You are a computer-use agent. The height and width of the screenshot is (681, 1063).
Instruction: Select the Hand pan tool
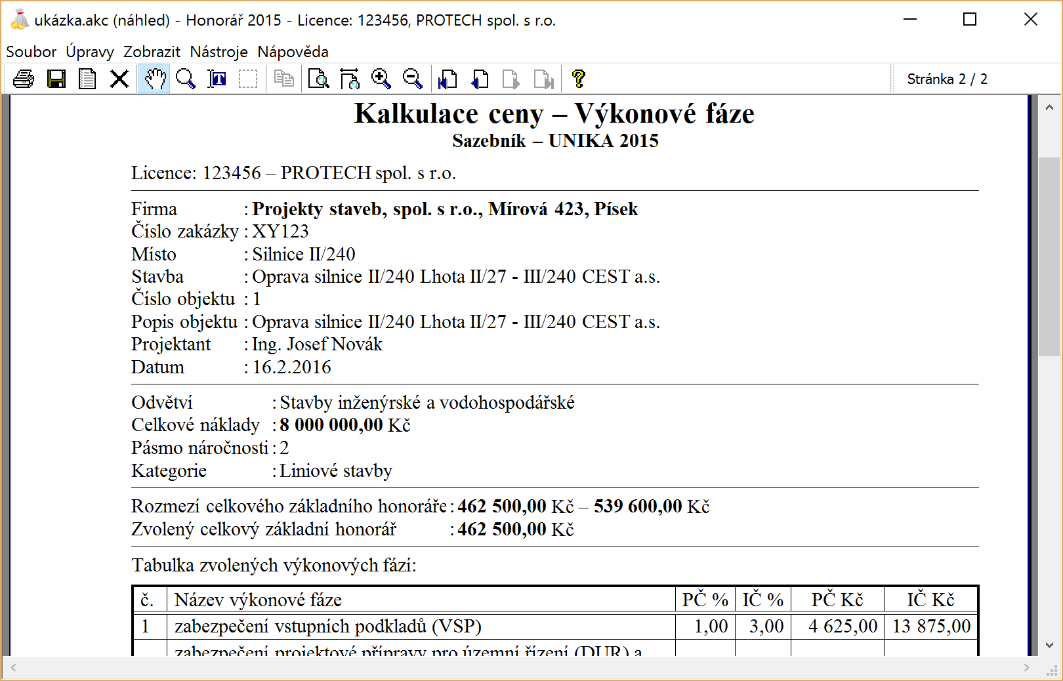point(154,79)
